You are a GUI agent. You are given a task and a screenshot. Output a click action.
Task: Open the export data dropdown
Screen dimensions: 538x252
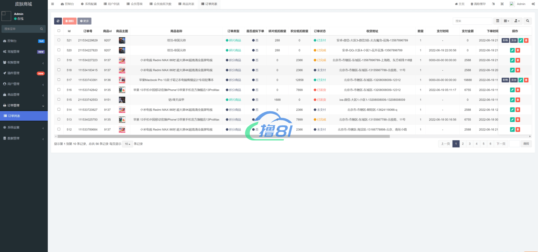click(x=517, y=21)
